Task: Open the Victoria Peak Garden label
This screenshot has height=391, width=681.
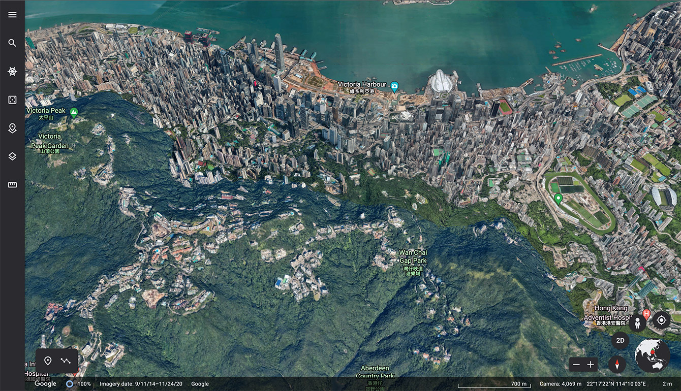Action: point(50,143)
